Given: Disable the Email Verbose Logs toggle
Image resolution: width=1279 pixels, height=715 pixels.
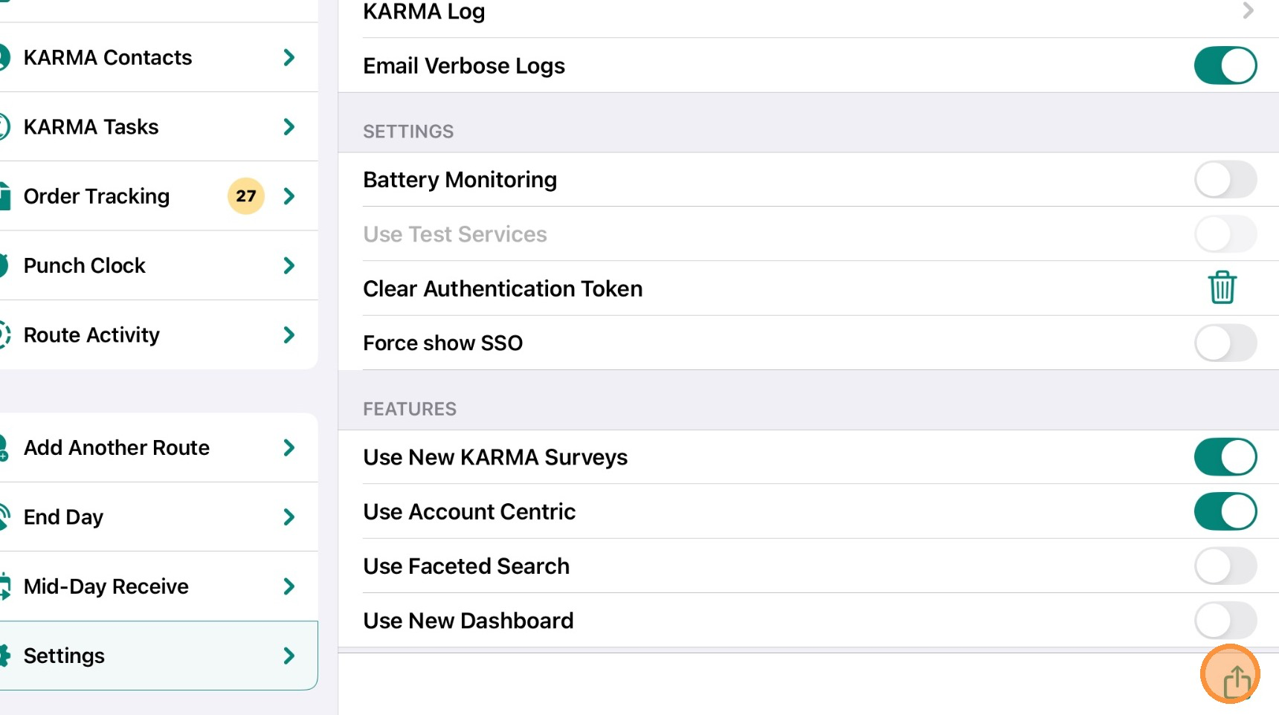Looking at the screenshot, I should click(x=1225, y=65).
